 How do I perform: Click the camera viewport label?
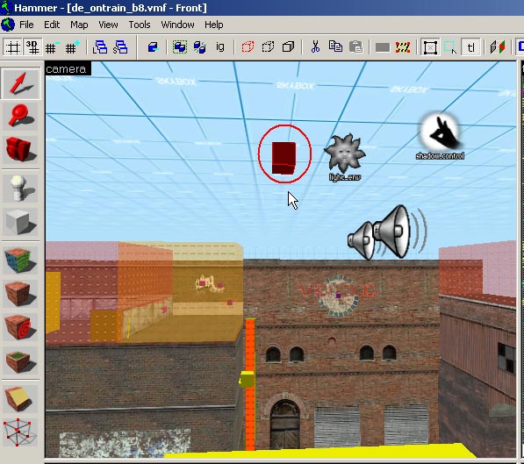(67, 68)
